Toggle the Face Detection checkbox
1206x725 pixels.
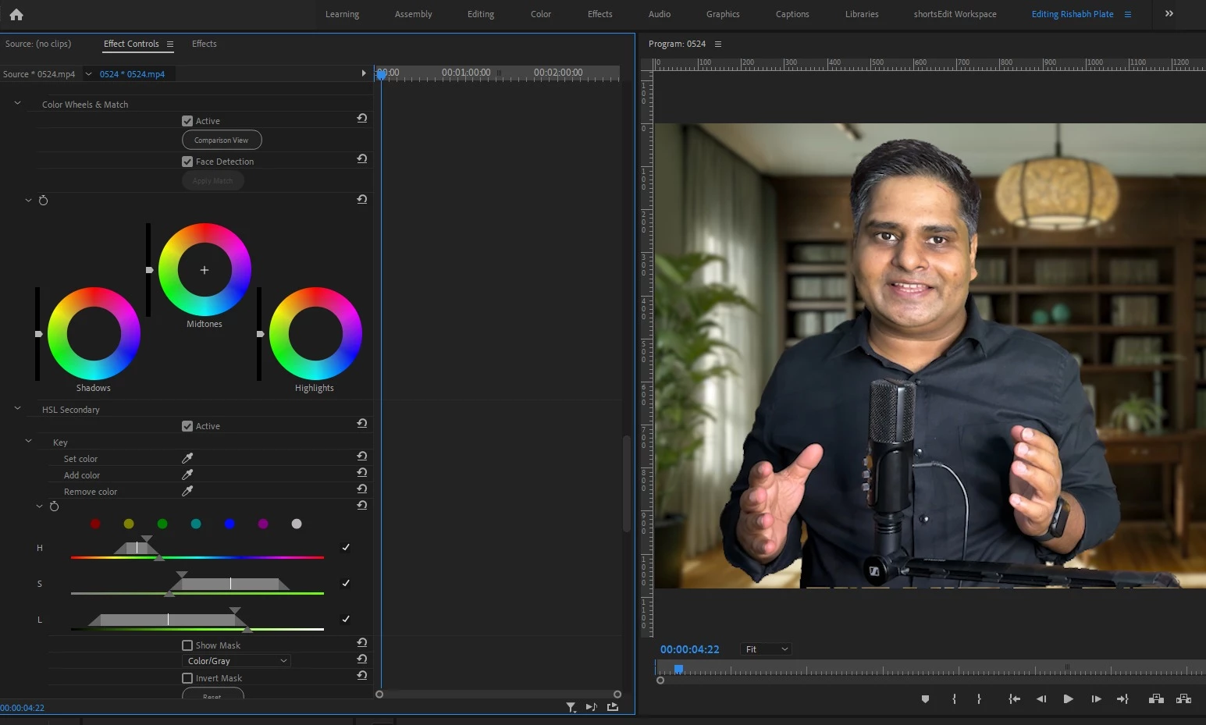pos(187,162)
